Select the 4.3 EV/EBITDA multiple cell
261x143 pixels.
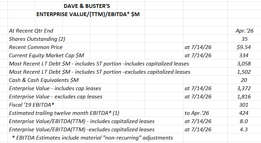click(x=244, y=129)
